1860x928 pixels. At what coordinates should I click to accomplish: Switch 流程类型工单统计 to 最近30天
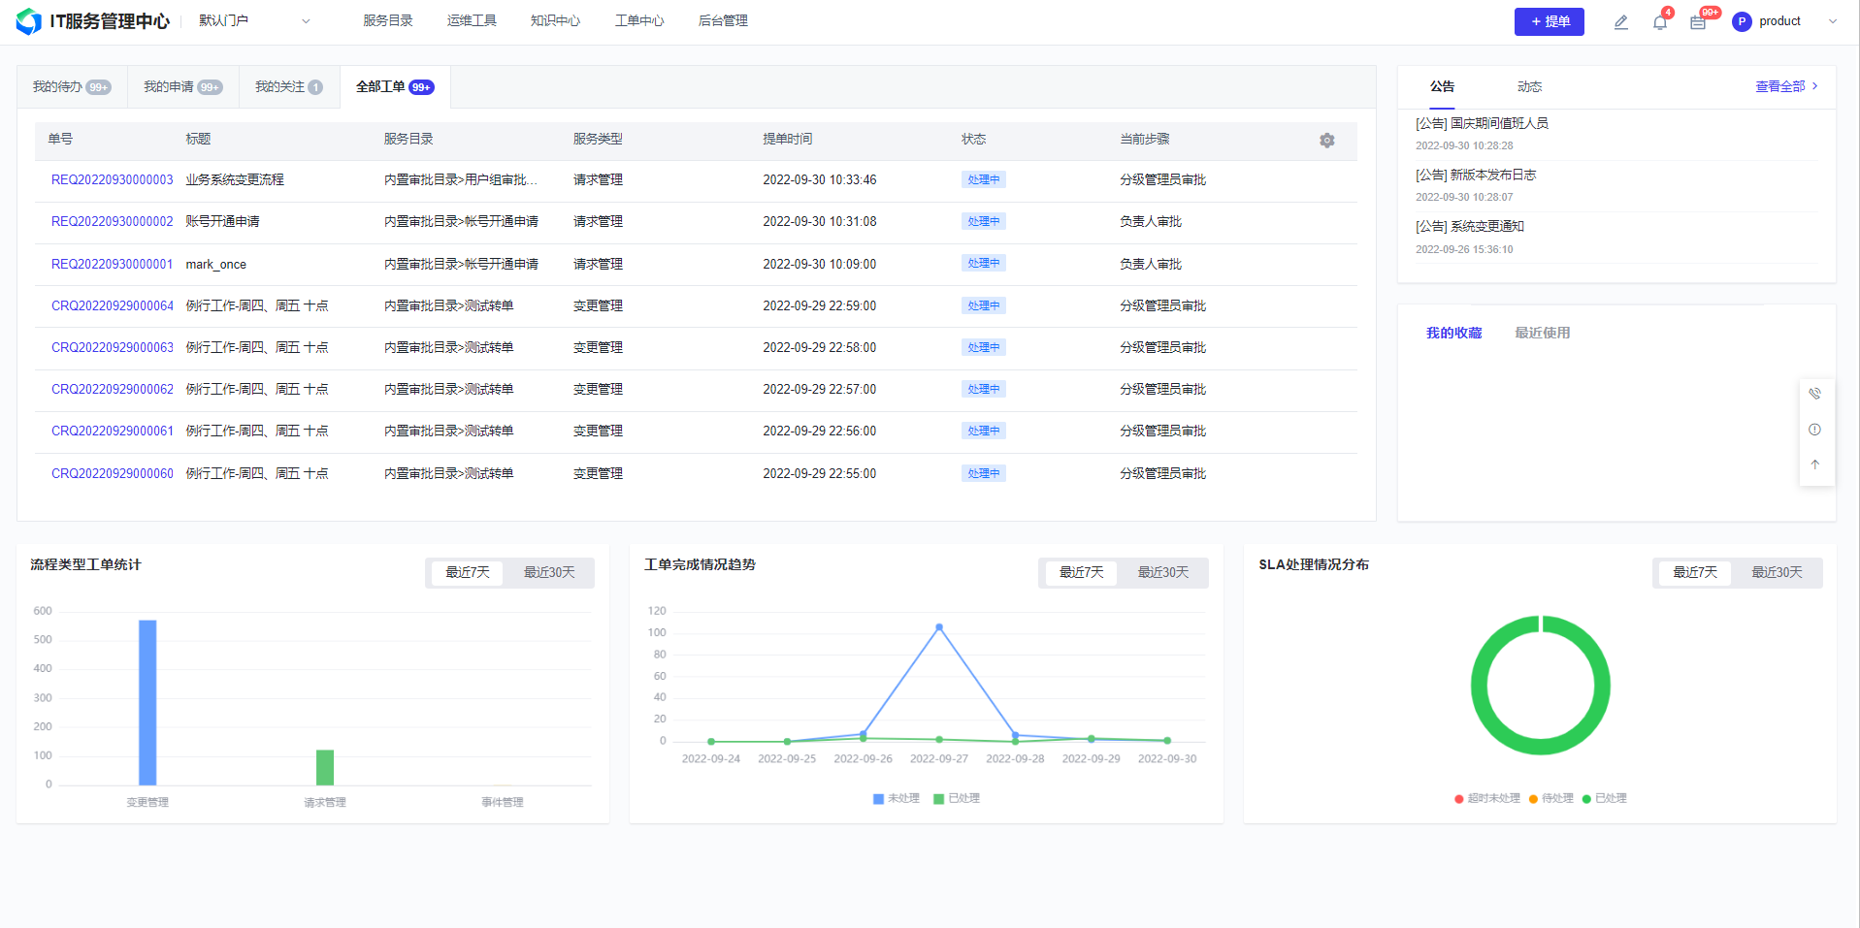pyautogui.click(x=549, y=573)
